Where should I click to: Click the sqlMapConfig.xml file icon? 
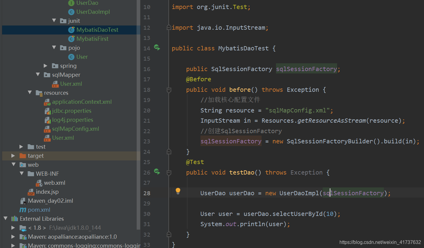47,129
